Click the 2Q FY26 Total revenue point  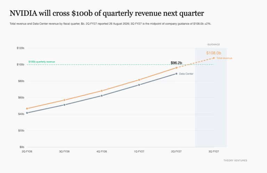27,108
